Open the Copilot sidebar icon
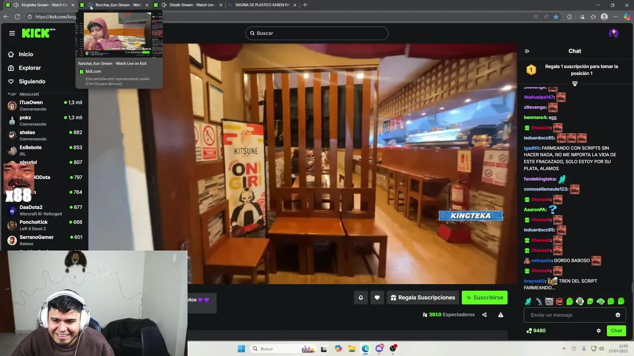This screenshot has height=356, width=634. [627, 17]
